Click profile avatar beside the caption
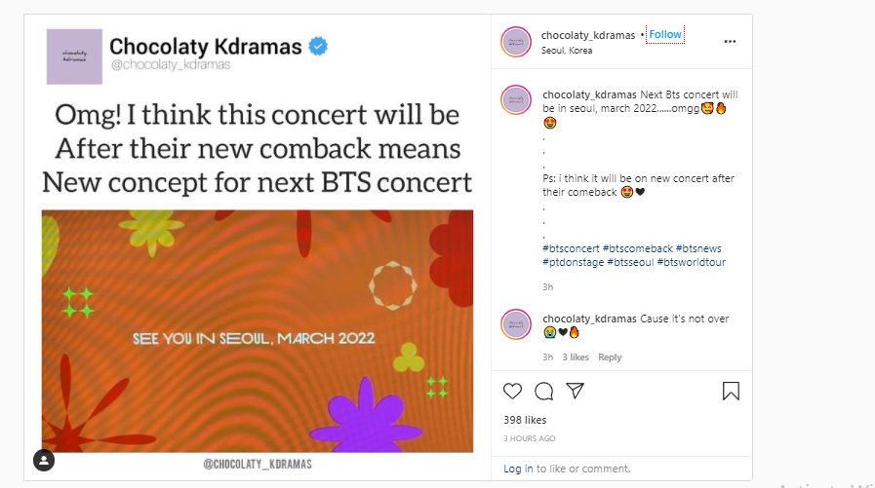875x488 pixels. coord(515,100)
